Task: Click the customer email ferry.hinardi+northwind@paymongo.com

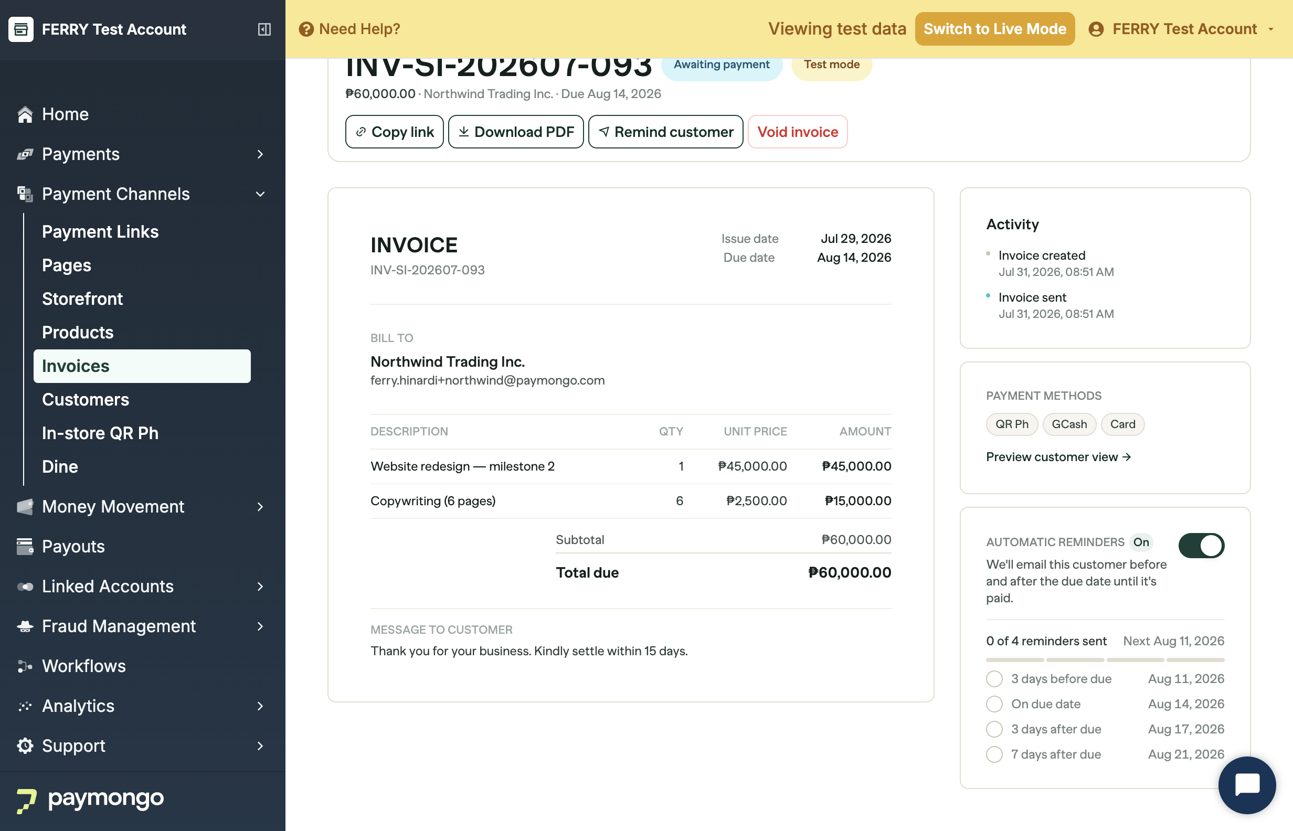Action: [487, 380]
